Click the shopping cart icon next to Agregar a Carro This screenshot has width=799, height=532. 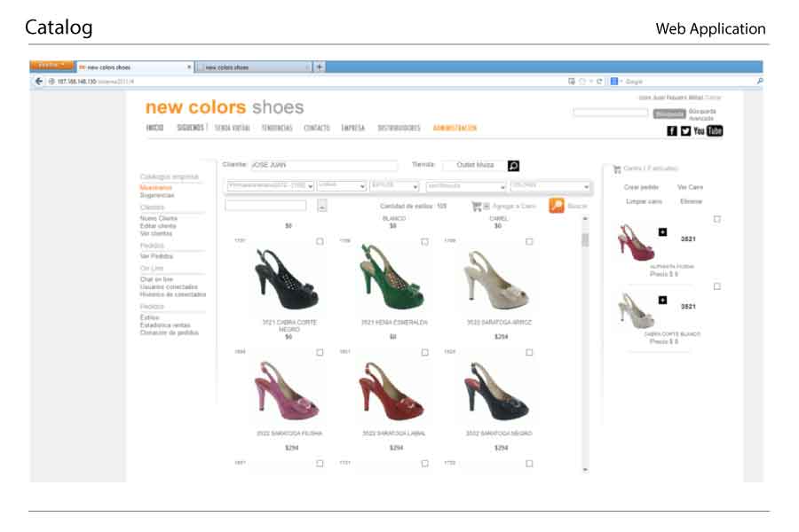click(x=477, y=207)
